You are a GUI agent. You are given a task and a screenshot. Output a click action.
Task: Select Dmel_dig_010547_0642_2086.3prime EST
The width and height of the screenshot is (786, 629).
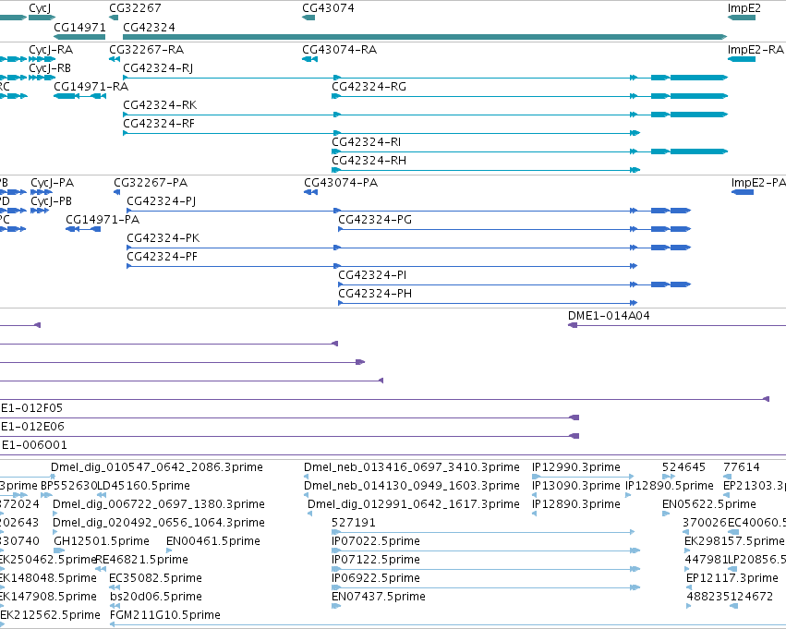(x=157, y=467)
